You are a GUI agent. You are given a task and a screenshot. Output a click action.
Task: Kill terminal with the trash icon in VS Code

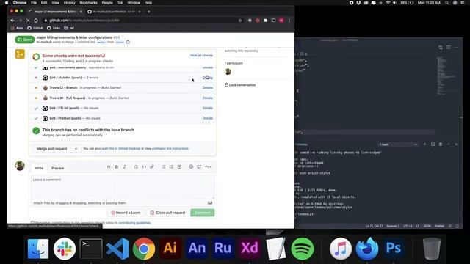coord(441,144)
